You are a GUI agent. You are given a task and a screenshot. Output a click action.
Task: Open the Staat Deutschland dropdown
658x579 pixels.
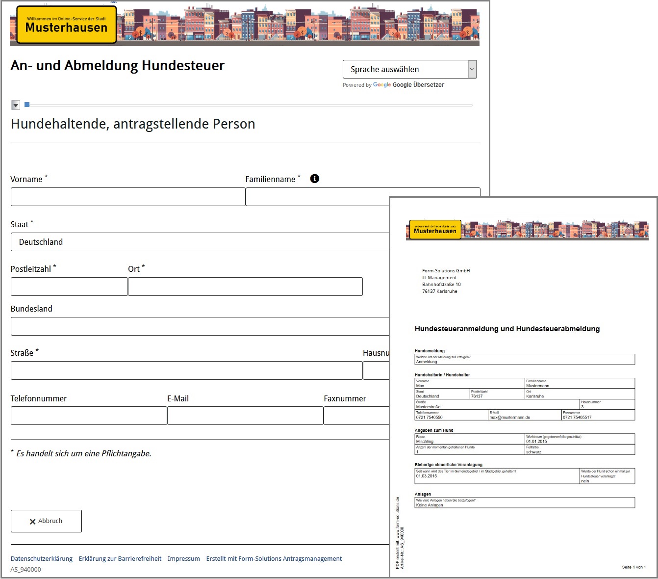(200, 242)
